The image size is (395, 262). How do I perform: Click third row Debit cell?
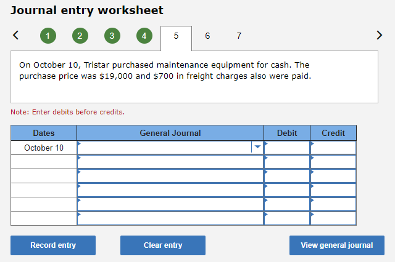(x=287, y=176)
